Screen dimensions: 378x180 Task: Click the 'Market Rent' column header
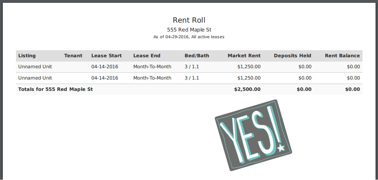(244, 56)
